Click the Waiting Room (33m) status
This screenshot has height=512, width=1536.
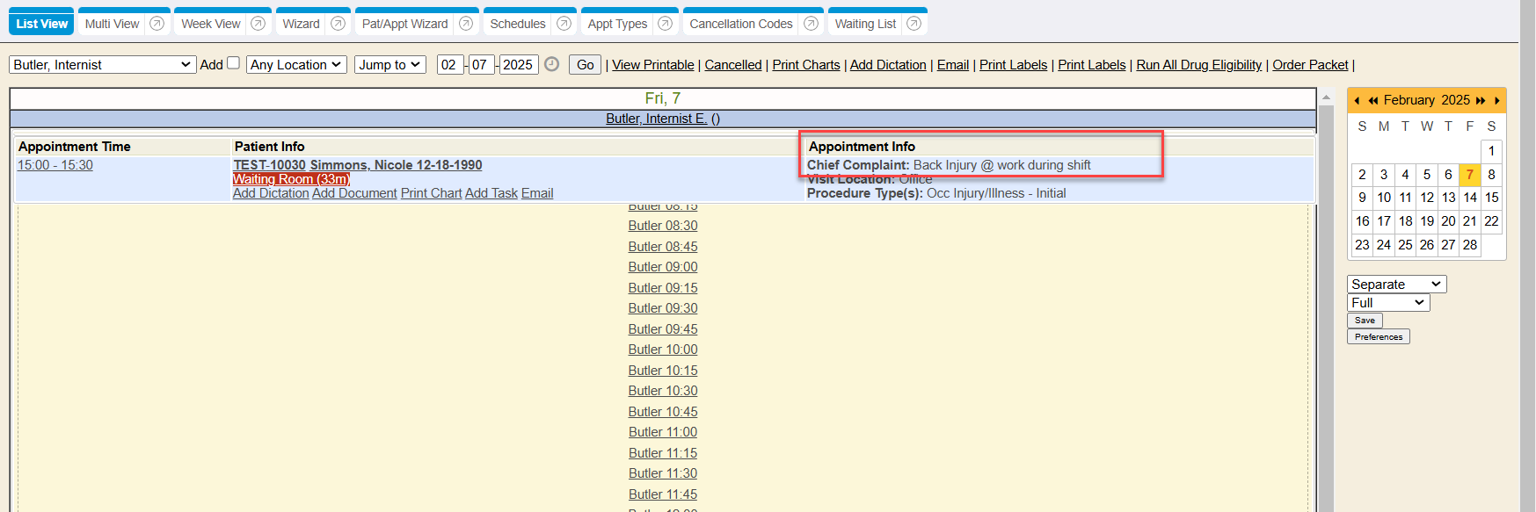(x=291, y=179)
